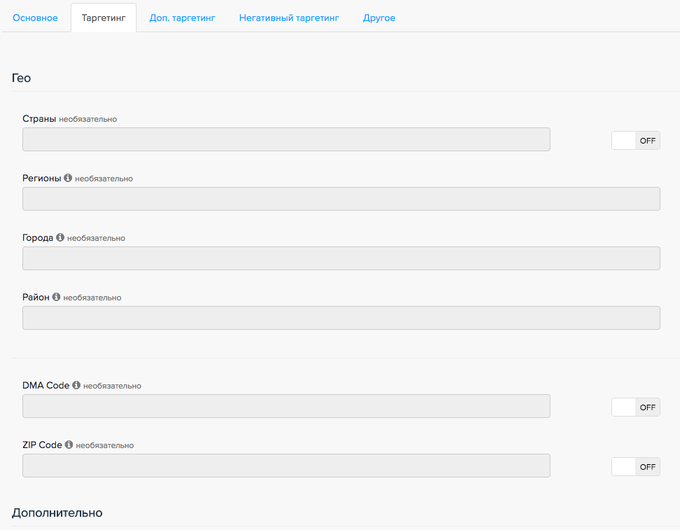Open the Другое tab
This screenshot has height=530, width=680.
point(379,18)
